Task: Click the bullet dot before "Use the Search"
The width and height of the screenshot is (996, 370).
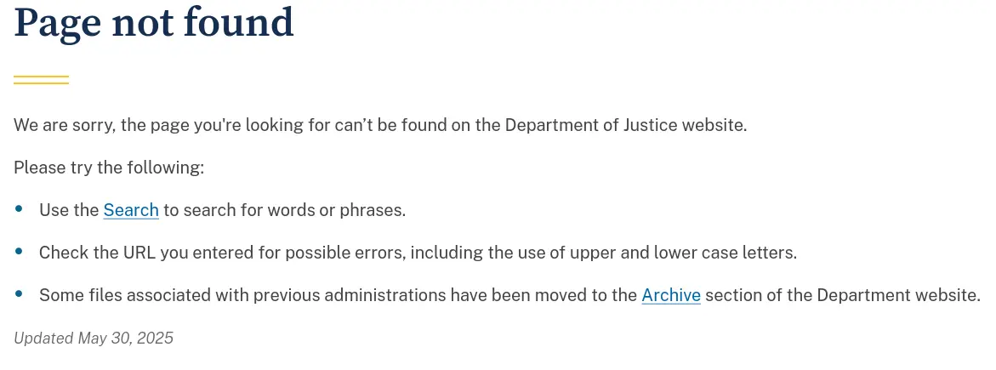Action: pyautogui.click(x=20, y=208)
